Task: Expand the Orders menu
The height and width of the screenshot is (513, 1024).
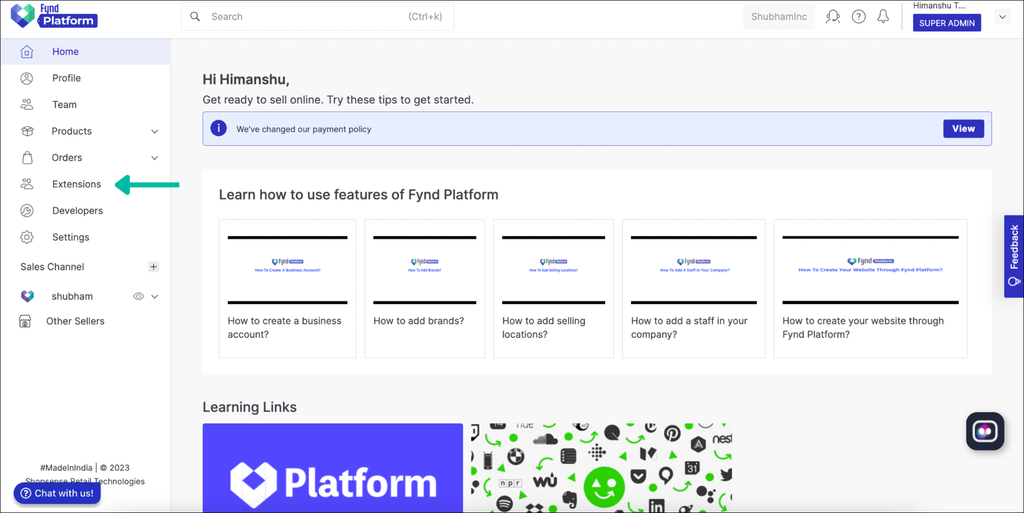Action: click(x=154, y=157)
